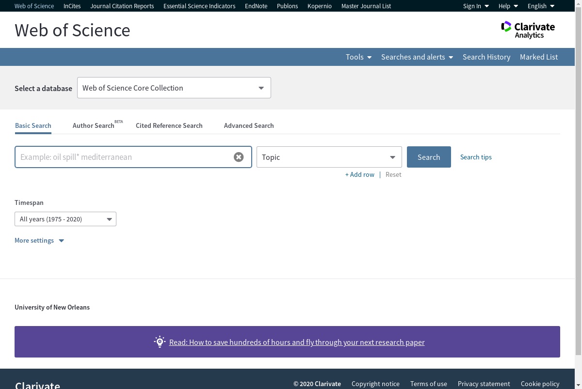Open Search History page
The image size is (582, 389).
coord(486,57)
